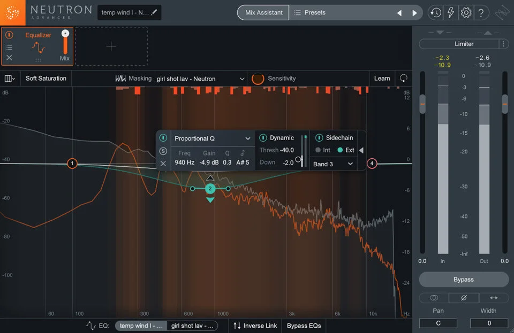Viewport: 514px width, 333px height.
Task: Remove band with X in band popup
Action: click(163, 163)
